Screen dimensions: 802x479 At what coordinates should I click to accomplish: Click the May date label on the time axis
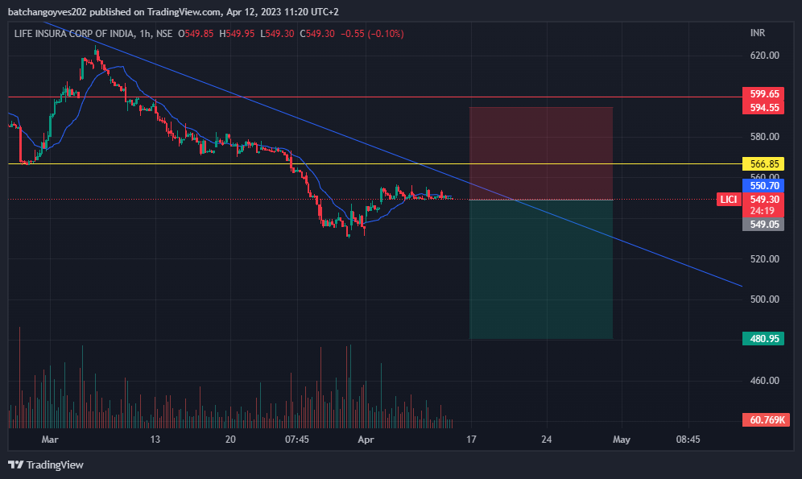622,439
